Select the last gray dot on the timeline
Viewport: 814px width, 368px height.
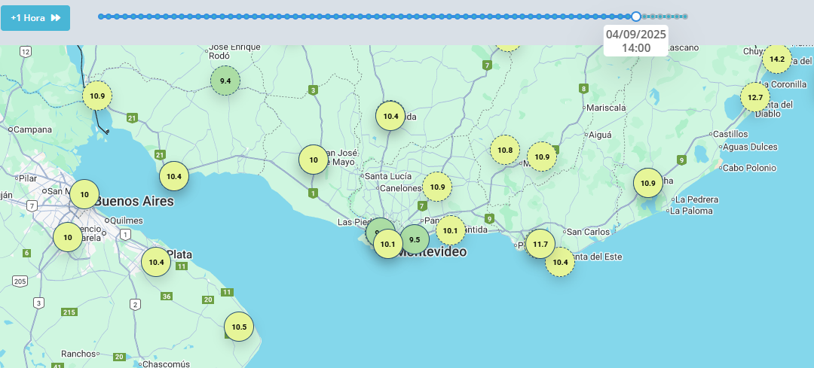tap(685, 17)
